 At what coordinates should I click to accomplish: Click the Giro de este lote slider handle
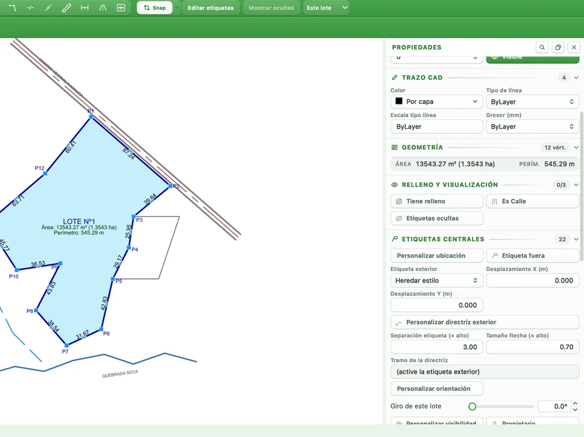(x=472, y=407)
